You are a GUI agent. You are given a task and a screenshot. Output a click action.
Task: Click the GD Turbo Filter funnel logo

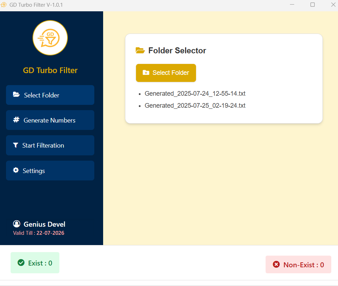coord(50,38)
